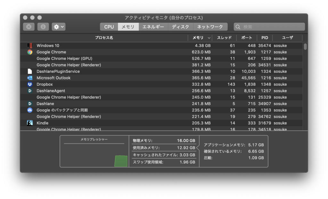Click the Google Chrome icon
The height and width of the screenshot is (199, 328).
point(30,52)
